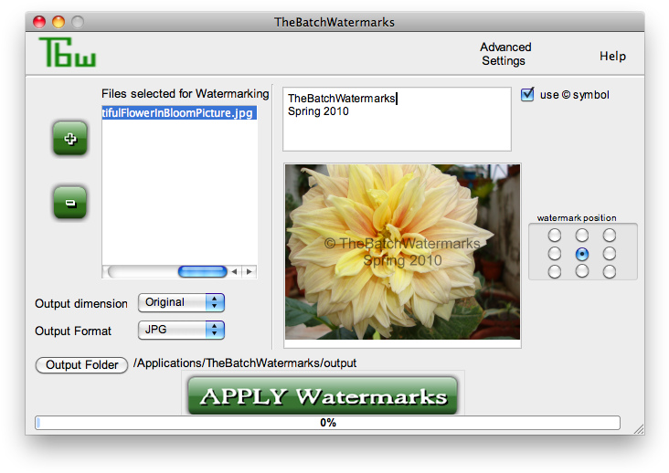Set watermark position to top-left
Image resolution: width=669 pixels, height=473 pixels.
[x=554, y=235]
